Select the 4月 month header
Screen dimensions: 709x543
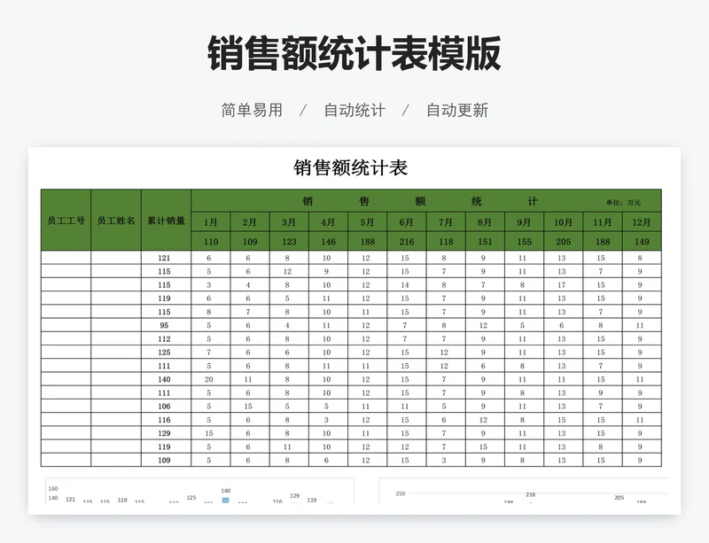click(328, 222)
